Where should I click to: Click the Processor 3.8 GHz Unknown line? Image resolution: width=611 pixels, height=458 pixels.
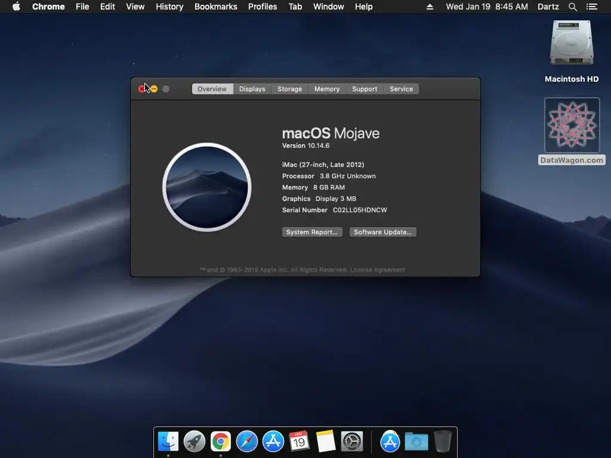[x=329, y=176]
